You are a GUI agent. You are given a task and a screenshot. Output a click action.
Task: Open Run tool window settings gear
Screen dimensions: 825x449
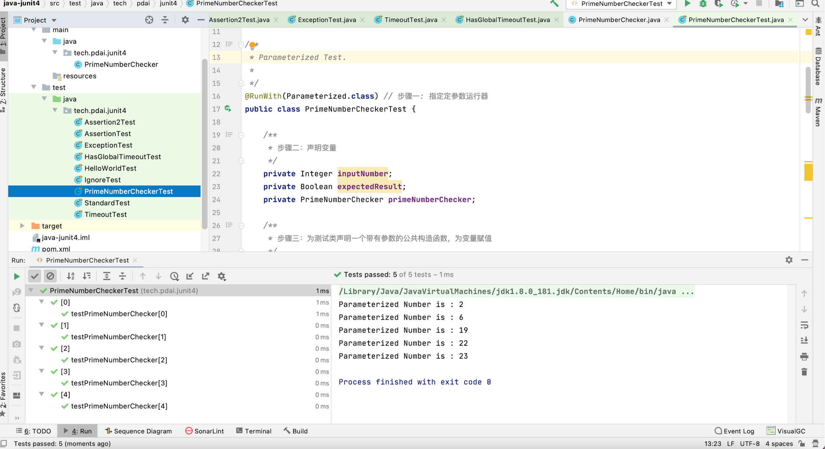point(789,260)
